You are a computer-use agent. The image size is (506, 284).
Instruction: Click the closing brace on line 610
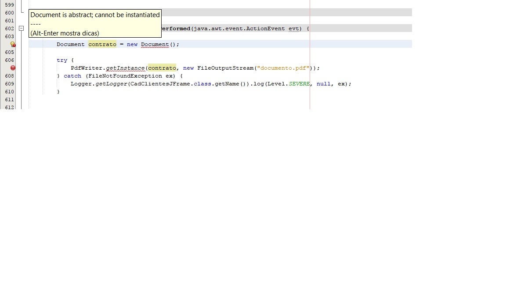pos(58,92)
